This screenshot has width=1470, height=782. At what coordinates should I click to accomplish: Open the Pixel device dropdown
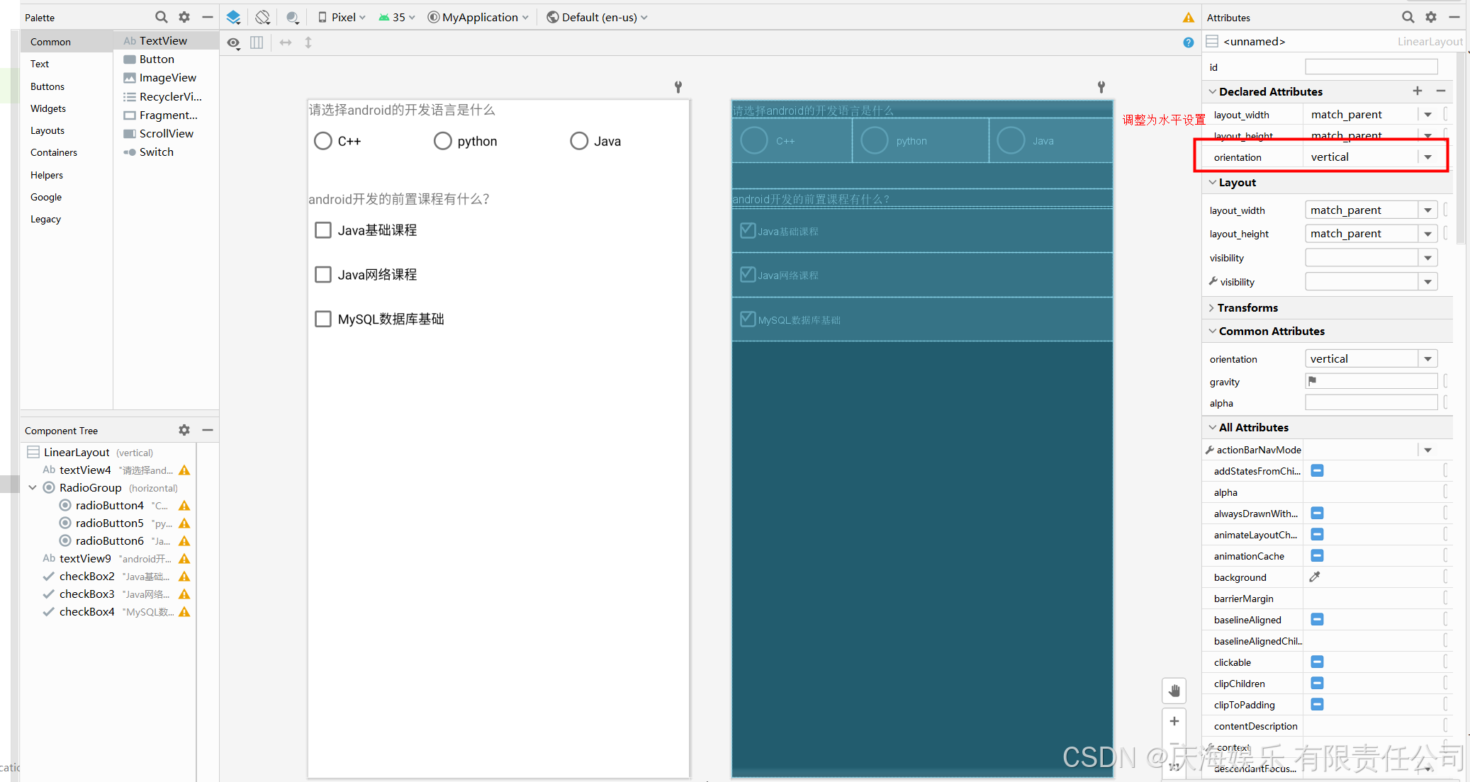point(342,17)
